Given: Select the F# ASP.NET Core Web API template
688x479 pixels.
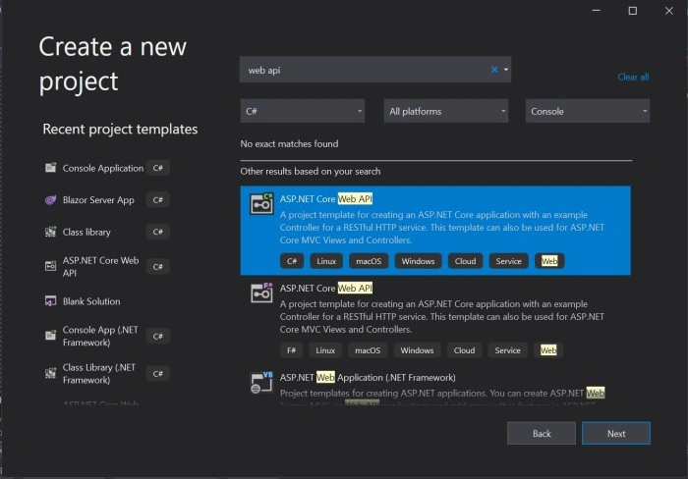Looking at the screenshot, I should [435, 320].
